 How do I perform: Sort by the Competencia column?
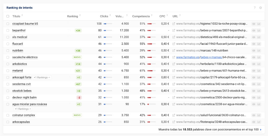141,16
